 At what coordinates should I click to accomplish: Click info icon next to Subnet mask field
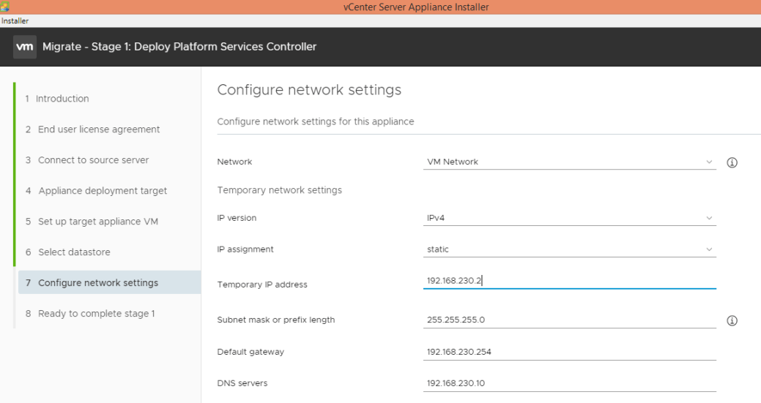tap(731, 320)
